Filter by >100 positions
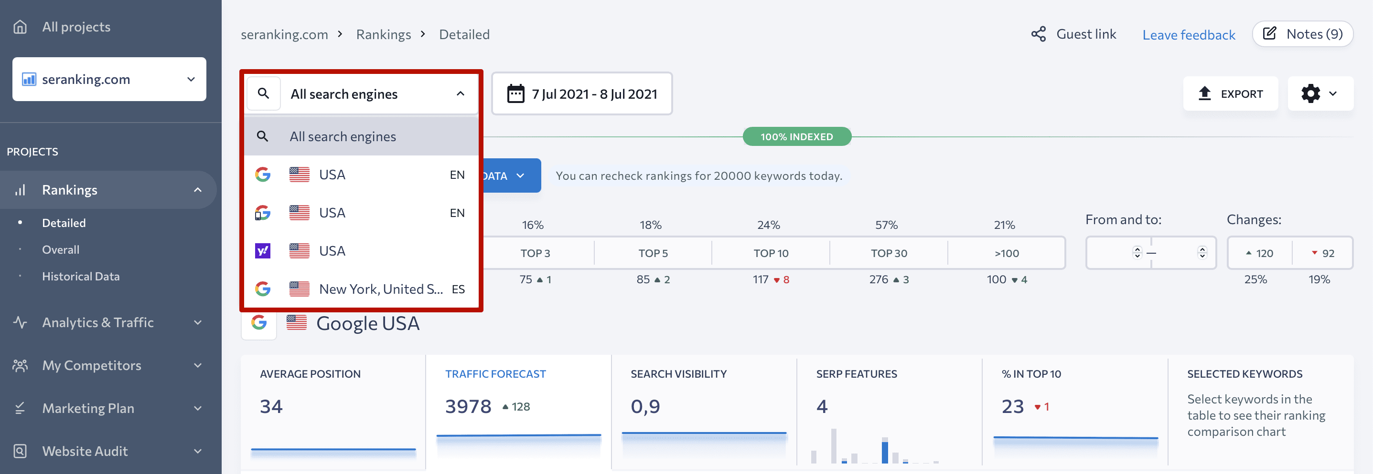Image resolution: width=1373 pixels, height=474 pixels. click(1006, 253)
